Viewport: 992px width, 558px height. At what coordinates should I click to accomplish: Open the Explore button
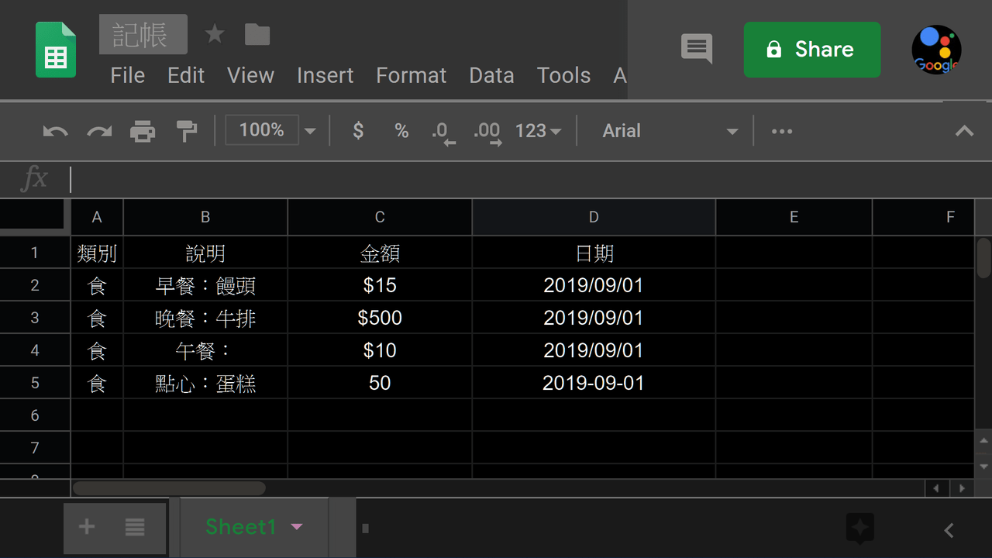click(x=860, y=528)
